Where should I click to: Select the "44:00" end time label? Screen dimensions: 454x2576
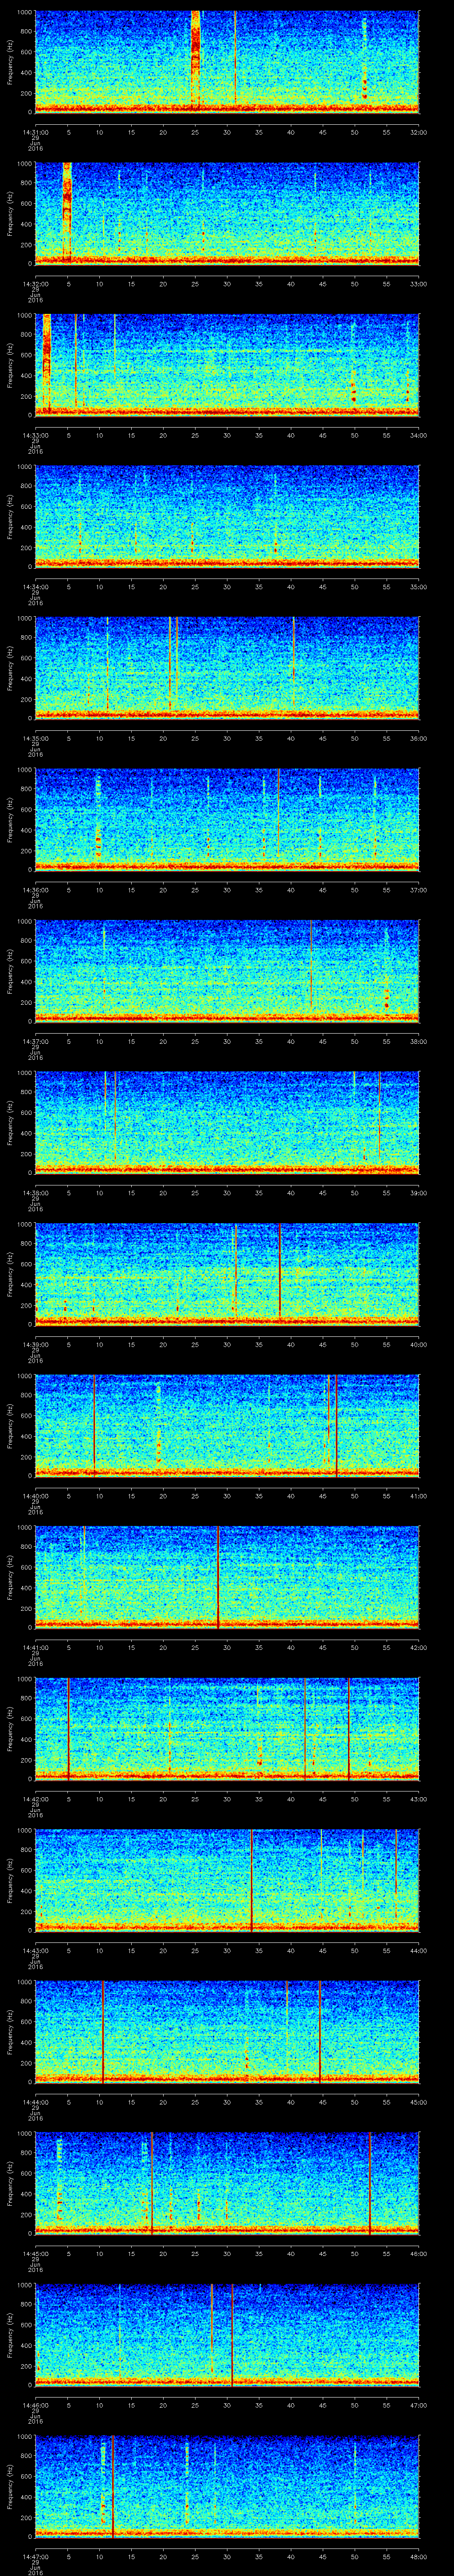[x=418, y=1951]
